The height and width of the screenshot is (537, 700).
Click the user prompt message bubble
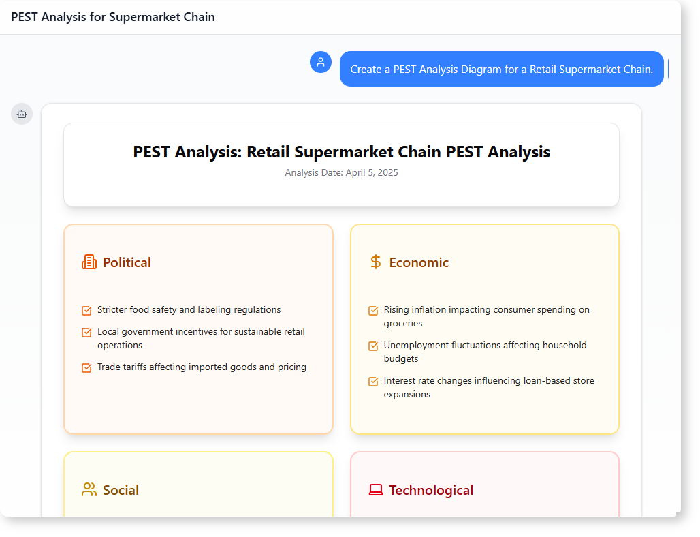coord(501,69)
